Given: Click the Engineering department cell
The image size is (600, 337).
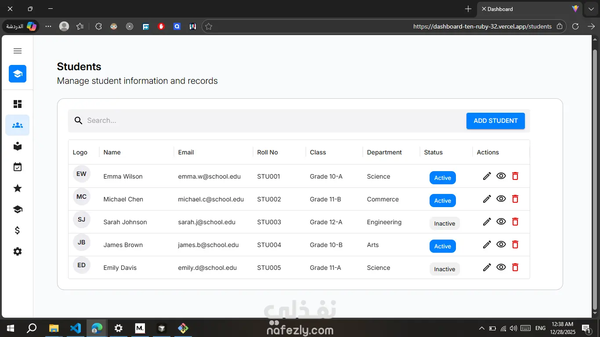Looking at the screenshot, I should coord(384,222).
